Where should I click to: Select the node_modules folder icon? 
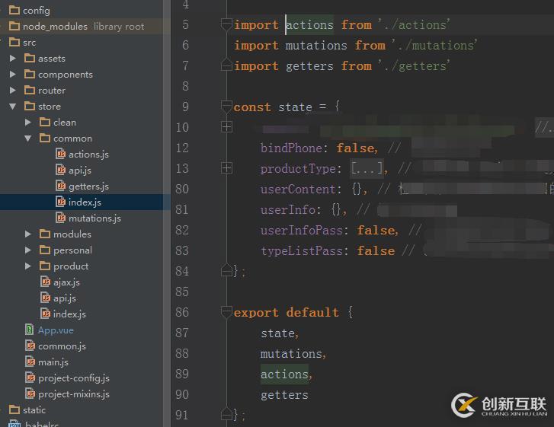[14, 26]
